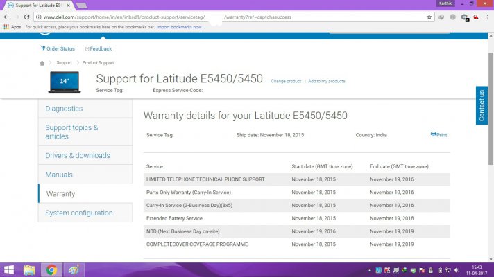Click Add to my products link
This screenshot has width=494, height=277.
[x=326, y=81]
